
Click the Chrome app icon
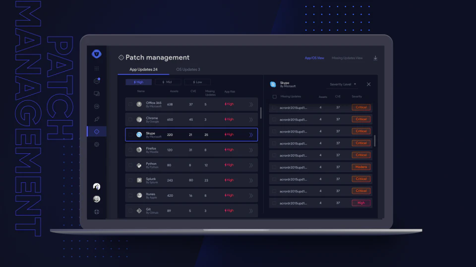(x=139, y=119)
